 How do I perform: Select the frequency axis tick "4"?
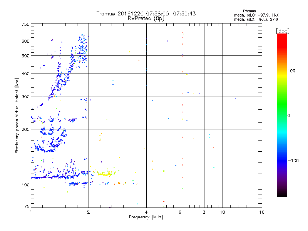[x=146, y=212]
